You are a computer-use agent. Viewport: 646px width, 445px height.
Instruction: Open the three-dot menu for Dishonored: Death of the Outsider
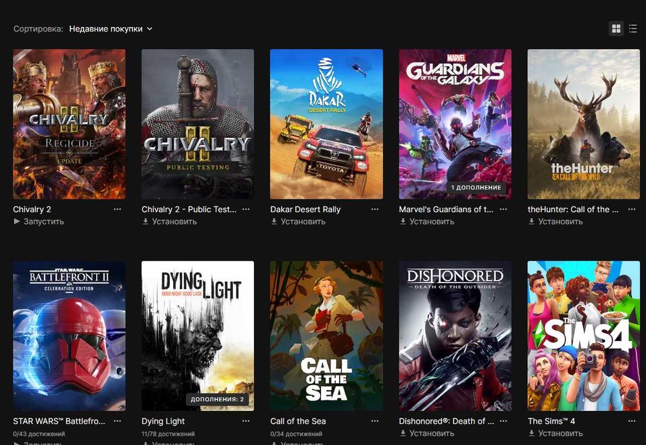coord(503,421)
